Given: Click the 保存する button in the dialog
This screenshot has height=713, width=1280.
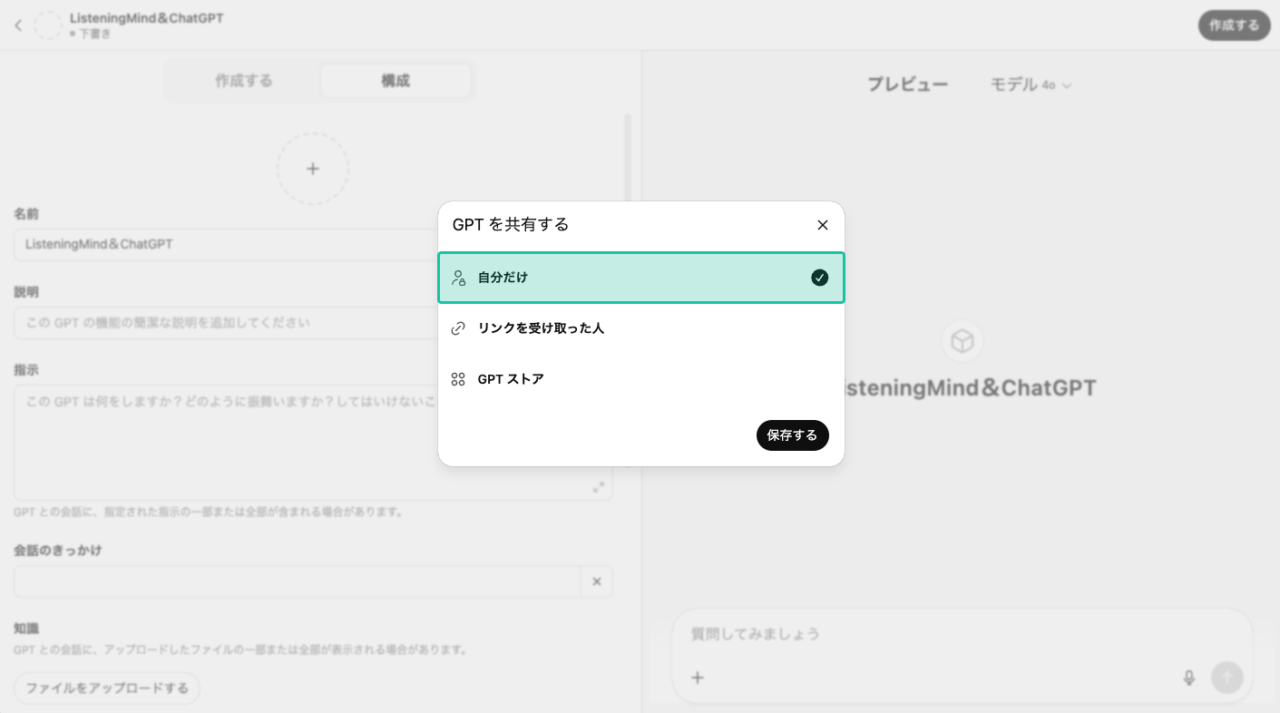Looking at the screenshot, I should pos(792,435).
